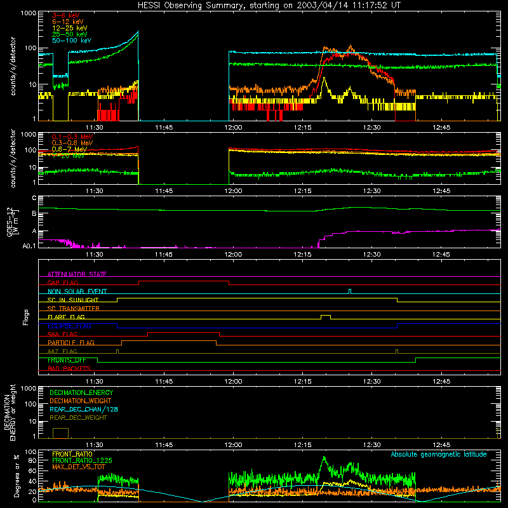Click the DECIMATION ENERGY or weight axis title
This screenshot has width=508, height=508.
point(10,412)
